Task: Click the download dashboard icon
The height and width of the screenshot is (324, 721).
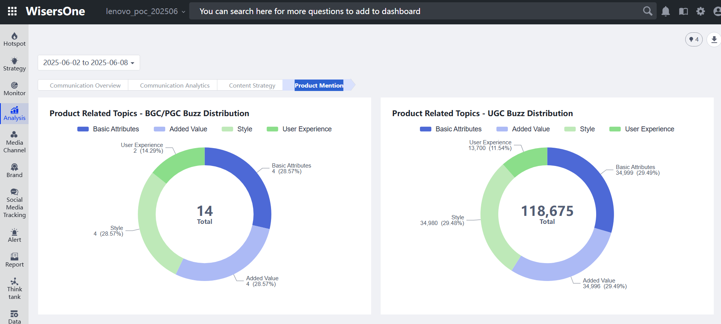Action: point(714,39)
